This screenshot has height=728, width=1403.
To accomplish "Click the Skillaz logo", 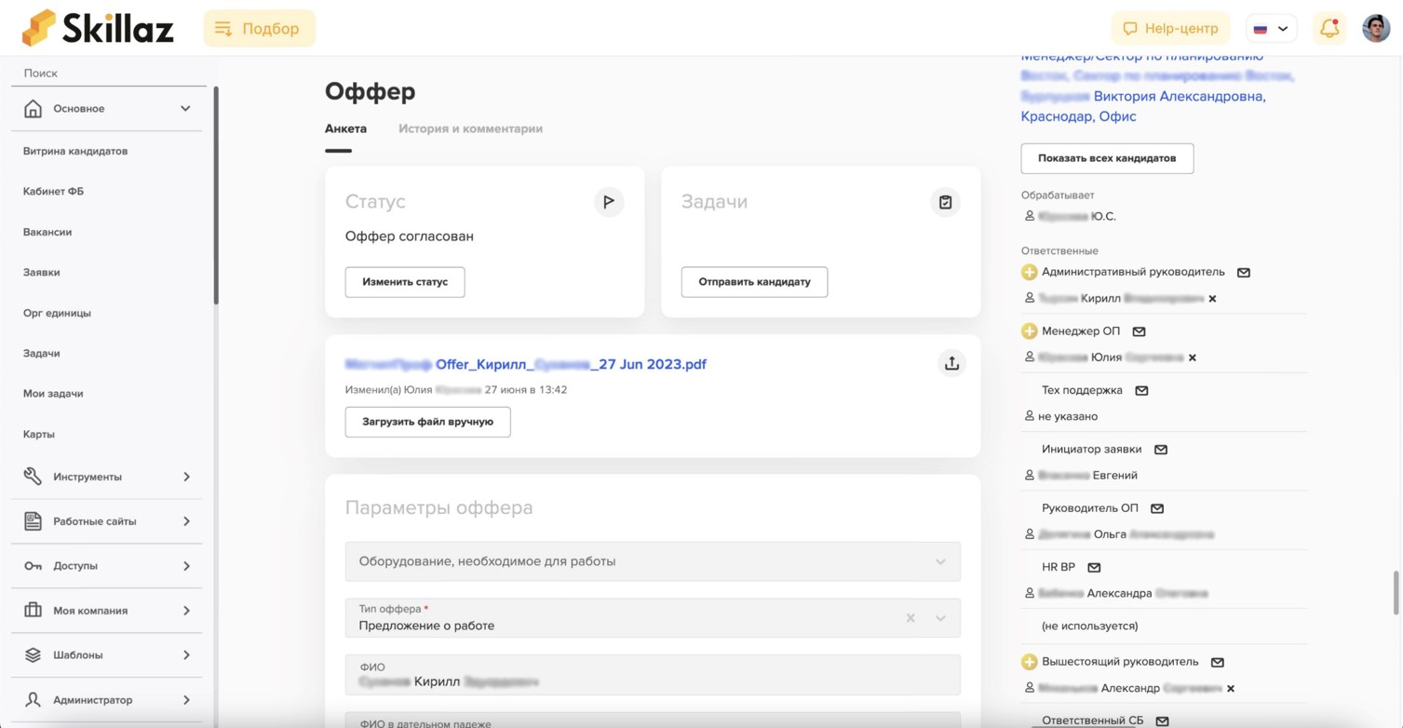I will click(x=96, y=27).
